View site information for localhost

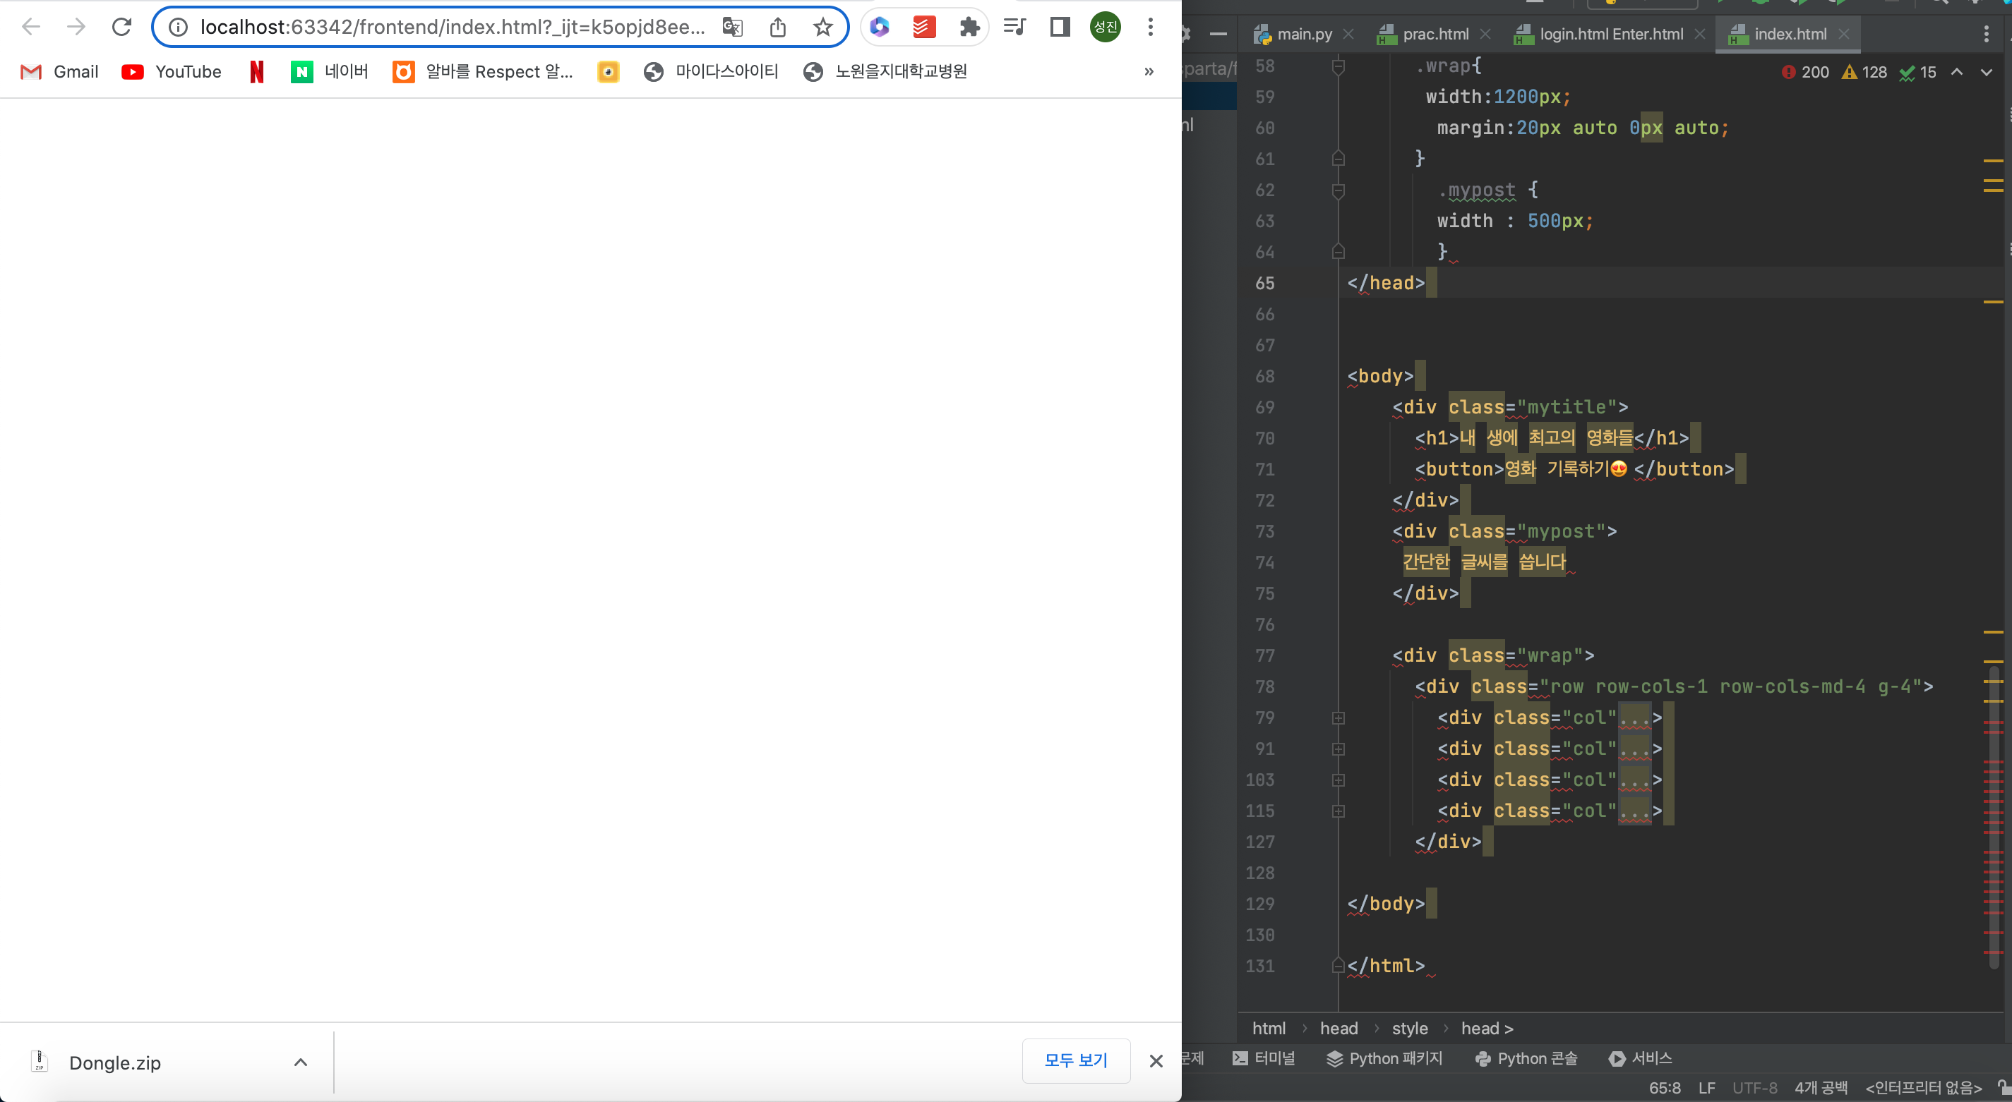pos(178,28)
